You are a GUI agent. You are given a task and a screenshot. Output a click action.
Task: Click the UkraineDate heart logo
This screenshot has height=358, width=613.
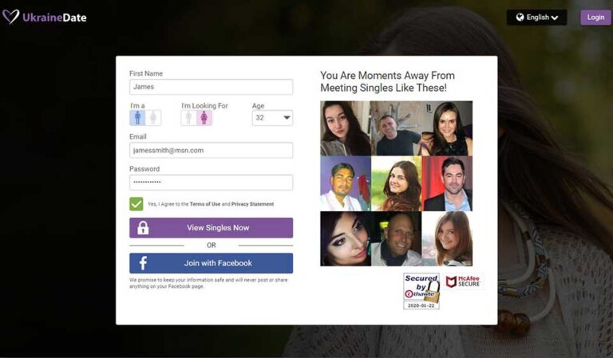coord(10,17)
